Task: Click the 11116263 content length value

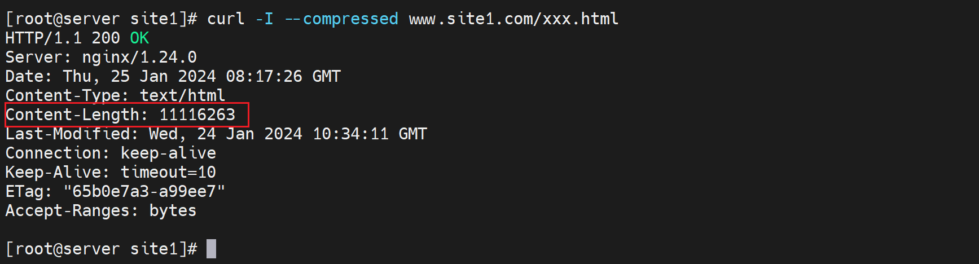Action: (x=197, y=115)
